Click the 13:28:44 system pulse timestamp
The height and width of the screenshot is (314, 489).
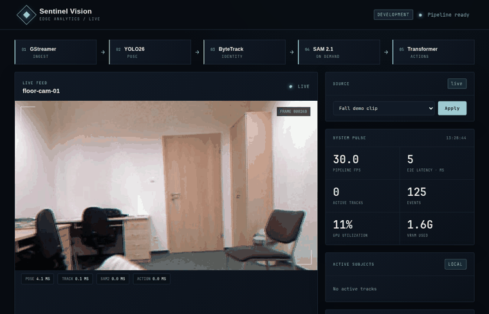[x=456, y=138]
